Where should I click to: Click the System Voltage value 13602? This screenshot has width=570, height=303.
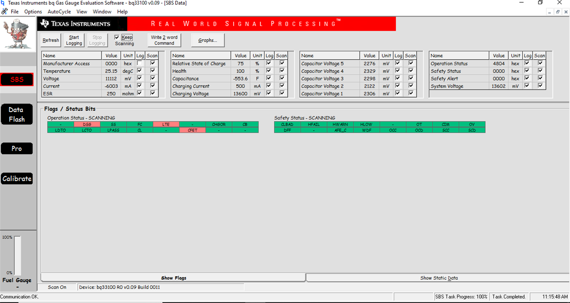(499, 86)
